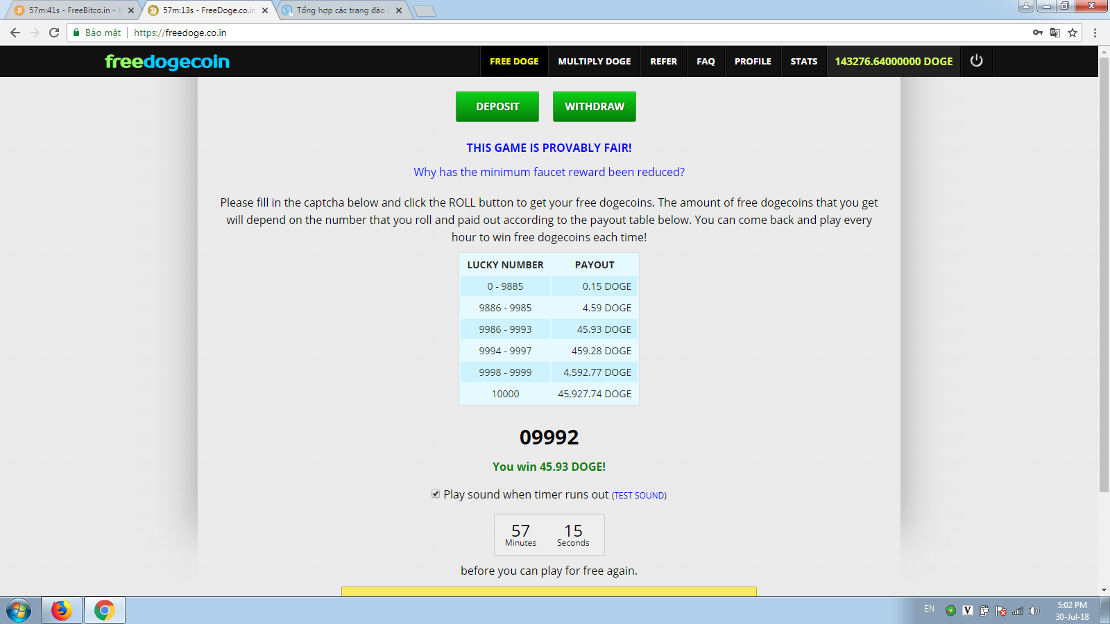
Task: Open 'Why has the minimum faucet reward been reduced?'
Action: click(549, 172)
